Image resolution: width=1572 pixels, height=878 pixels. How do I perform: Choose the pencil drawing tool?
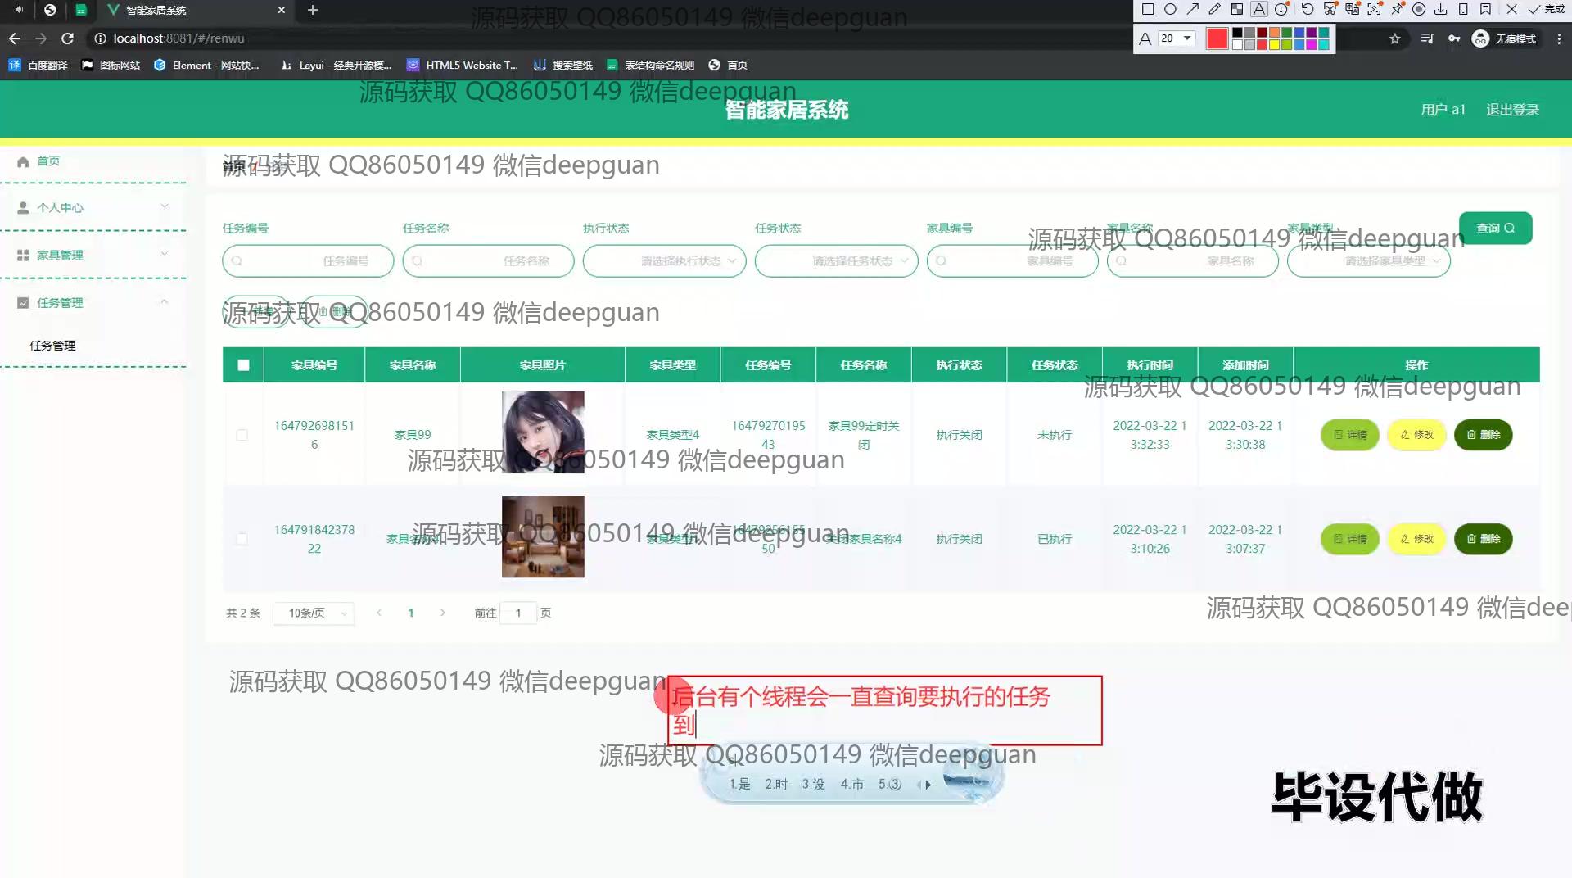(x=1215, y=10)
